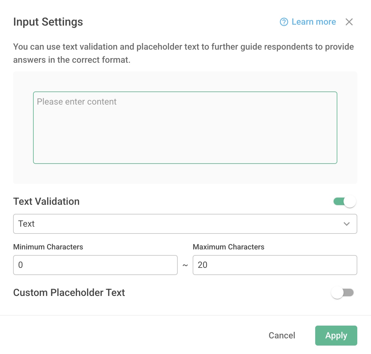This screenshot has width=371, height=354.
Task: Open the dropdown currently showing Text
Action: (x=185, y=224)
